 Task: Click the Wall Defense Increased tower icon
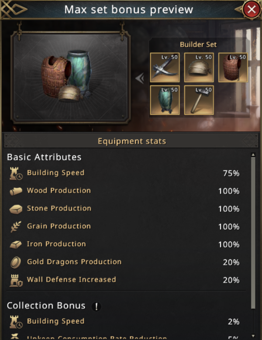(16, 280)
